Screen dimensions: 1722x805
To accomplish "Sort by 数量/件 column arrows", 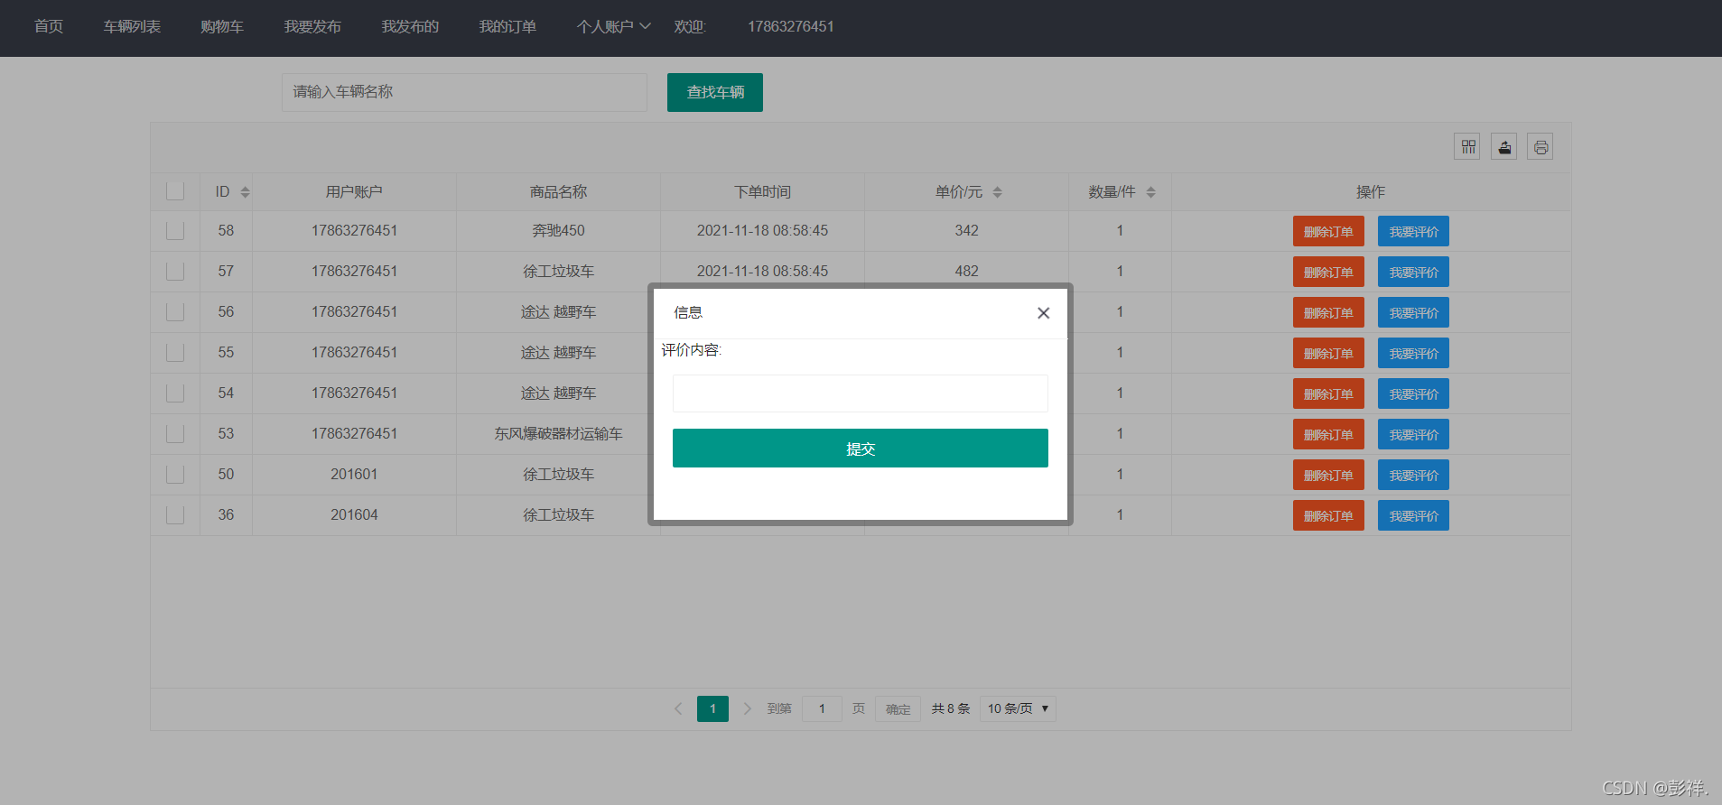I will [x=1150, y=192].
